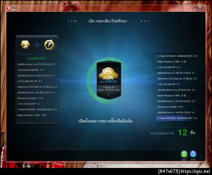Viewport: 212px width, 175px height.
Task: Select 50,000,000 EP X 1 in left list
Action: (x=30, y=70)
